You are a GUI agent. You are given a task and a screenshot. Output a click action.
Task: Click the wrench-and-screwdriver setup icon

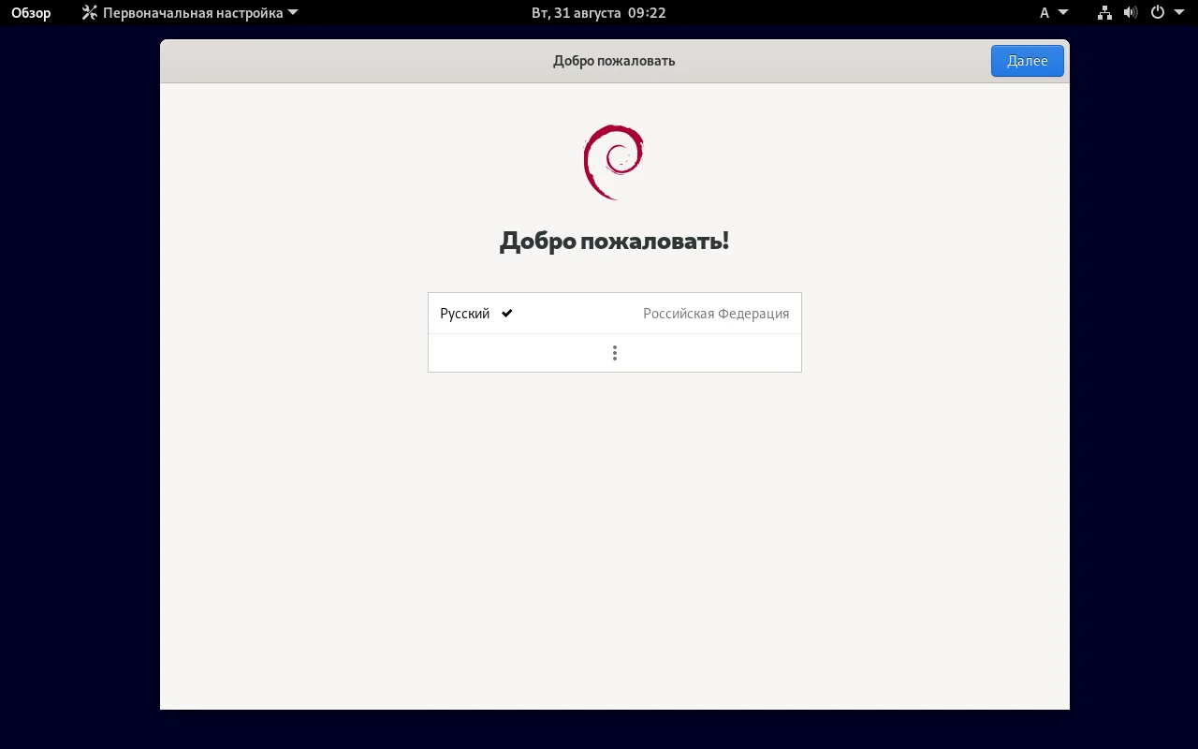pos(89,12)
